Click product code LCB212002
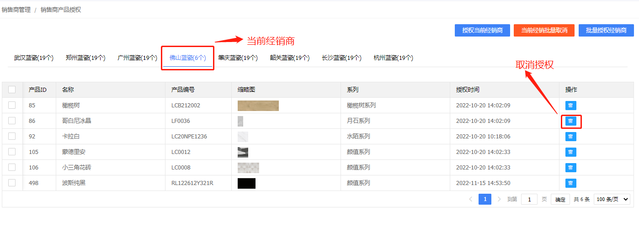The height and width of the screenshot is (233, 639). 186,106
